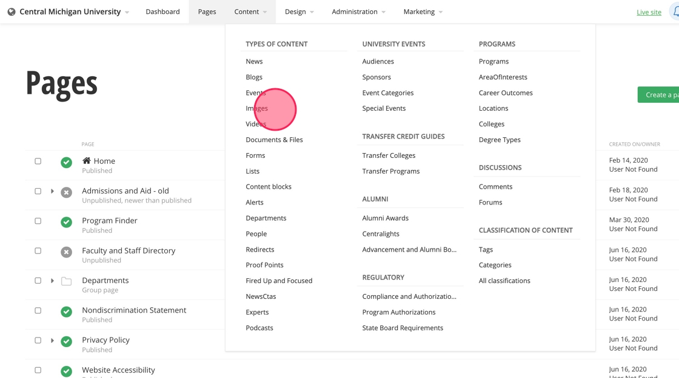This screenshot has width=679, height=378.
Task: Select the Program Finder row checkbox
Action: click(38, 221)
